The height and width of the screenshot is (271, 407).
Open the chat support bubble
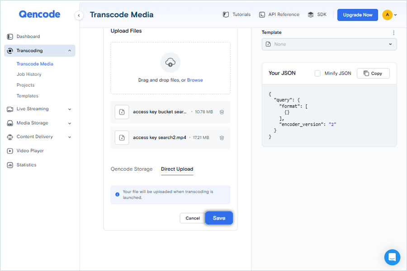tap(392, 257)
